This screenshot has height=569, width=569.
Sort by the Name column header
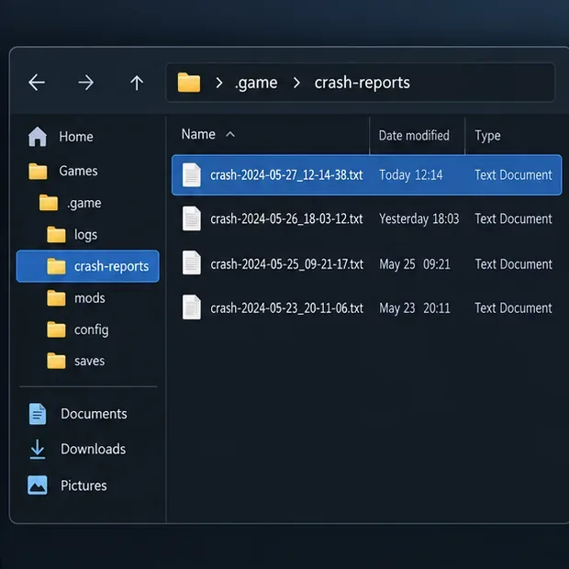198,135
